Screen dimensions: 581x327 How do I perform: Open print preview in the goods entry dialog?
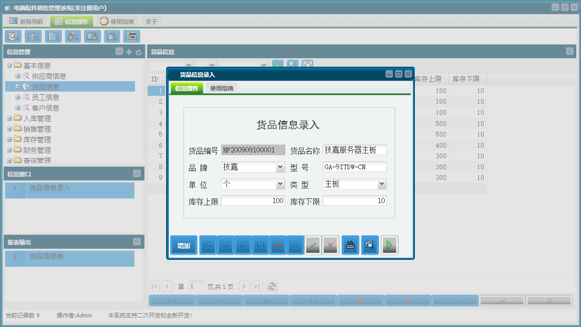coord(370,244)
